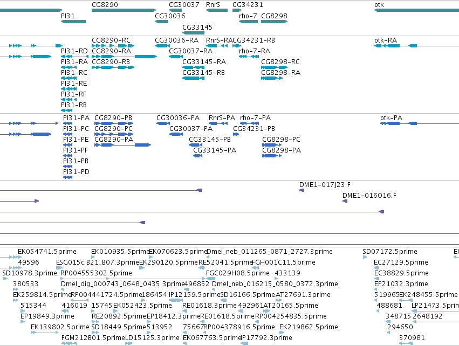Select transcript CG8290-RB
459x346 pixels.
click(113, 67)
